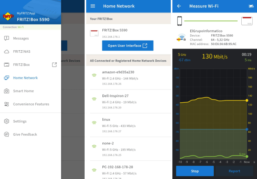Click the green latency graph endpoint
This screenshot has width=257, height=179.
[x=247, y=157]
